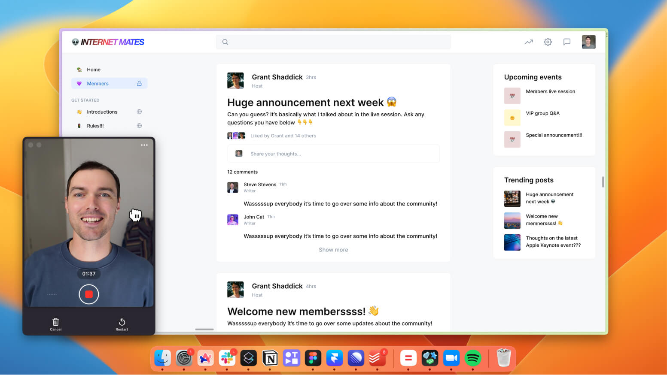The image size is (667, 375).
Task: Click the search magnifier icon
Action: tap(225, 42)
